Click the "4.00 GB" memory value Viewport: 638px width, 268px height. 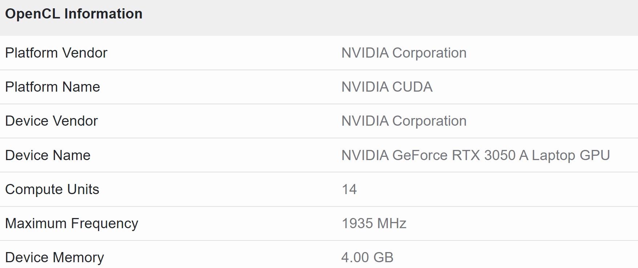coord(367,257)
